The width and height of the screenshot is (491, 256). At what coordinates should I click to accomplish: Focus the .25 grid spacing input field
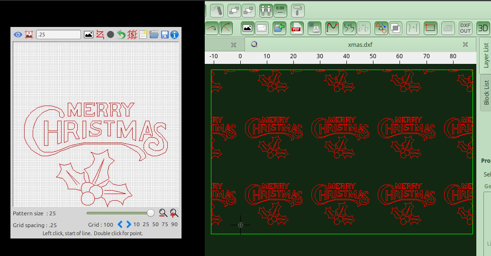coord(59,35)
